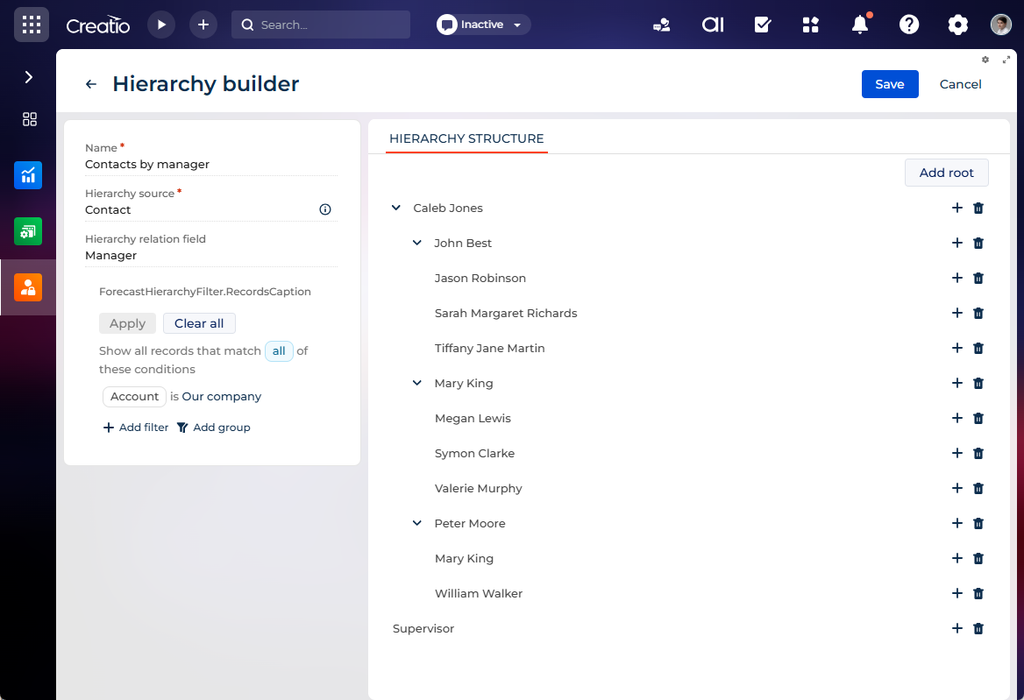Collapse the Caleb Jones node

tap(395, 209)
